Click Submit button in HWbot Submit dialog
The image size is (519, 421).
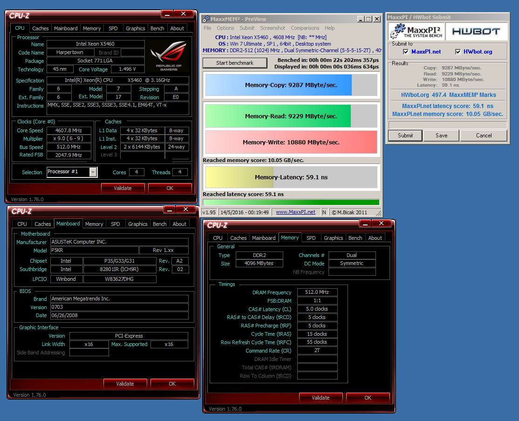click(x=405, y=136)
